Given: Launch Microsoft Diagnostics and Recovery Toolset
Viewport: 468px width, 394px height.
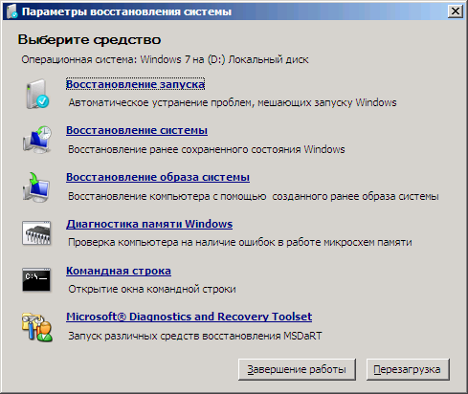Looking at the screenshot, I should coord(189,317).
